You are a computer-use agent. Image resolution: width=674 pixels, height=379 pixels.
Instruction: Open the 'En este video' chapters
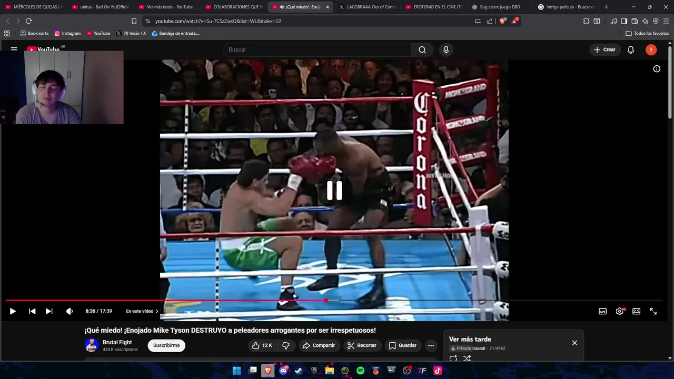[142, 311]
